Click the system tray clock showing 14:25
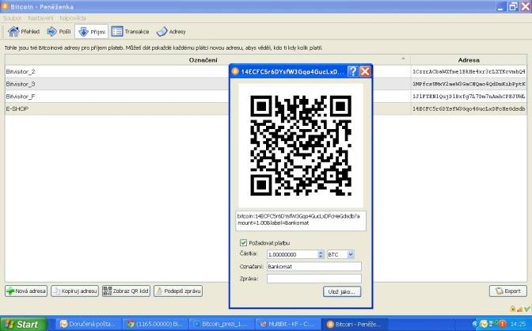Screen dimensions: 532x331 coord(518,324)
